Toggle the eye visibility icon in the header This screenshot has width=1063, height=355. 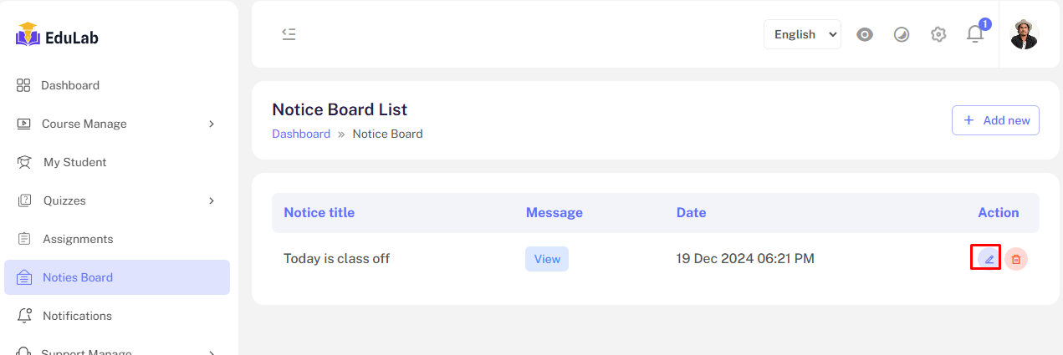[865, 34]
